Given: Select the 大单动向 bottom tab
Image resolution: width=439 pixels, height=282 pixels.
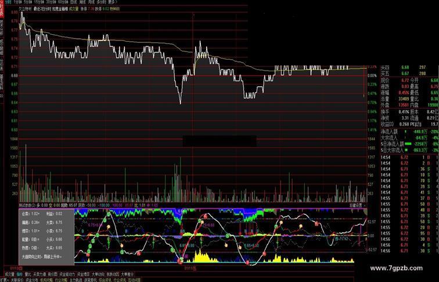Looking at the screenshot, I should click(98, 274).
